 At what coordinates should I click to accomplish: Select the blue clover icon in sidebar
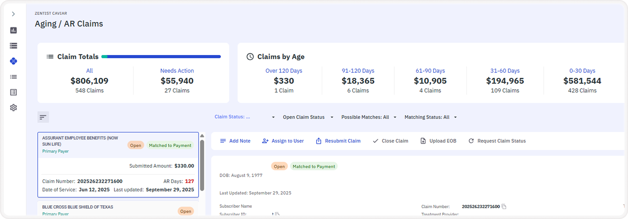(13, 61)
